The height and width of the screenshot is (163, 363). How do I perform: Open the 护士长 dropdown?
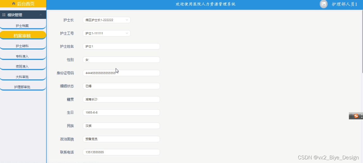[x=107, y=20]
